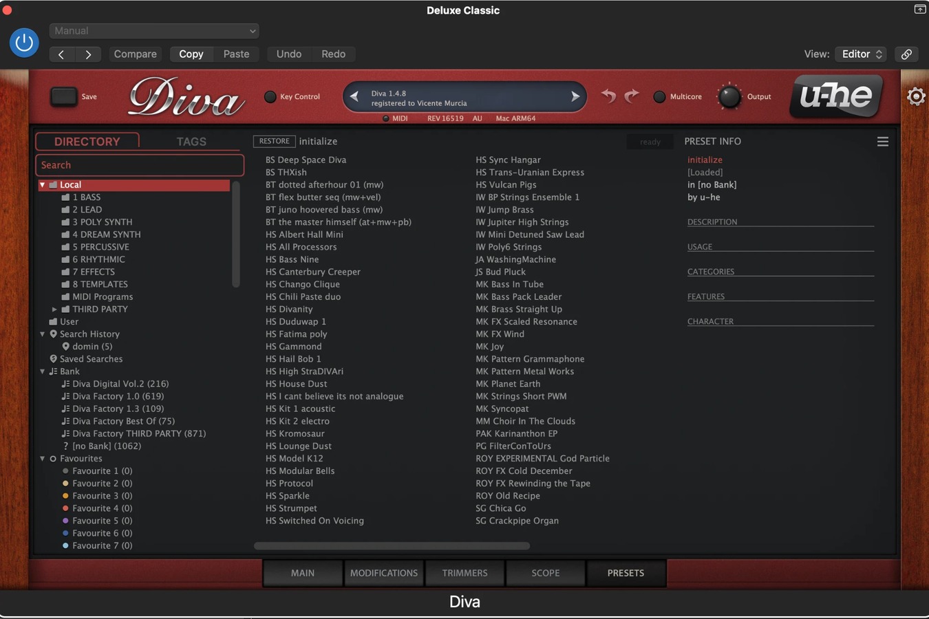Click the Output volume knob
The height and width of the screenshot is (619, 929).
pyautogui.click(x=729, y=97)
